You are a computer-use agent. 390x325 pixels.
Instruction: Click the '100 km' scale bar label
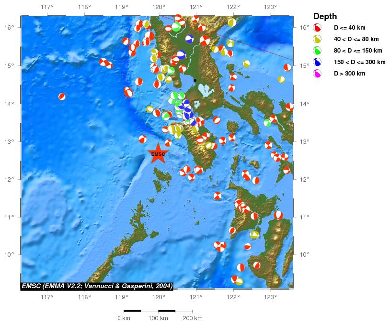click(158, 318)
